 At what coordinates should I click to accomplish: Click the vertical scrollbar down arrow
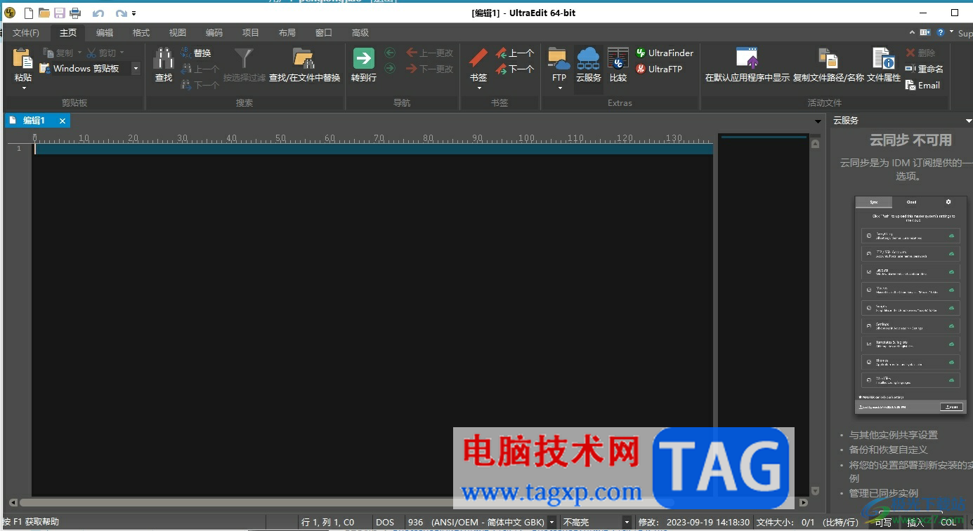(x=815, y=491)
